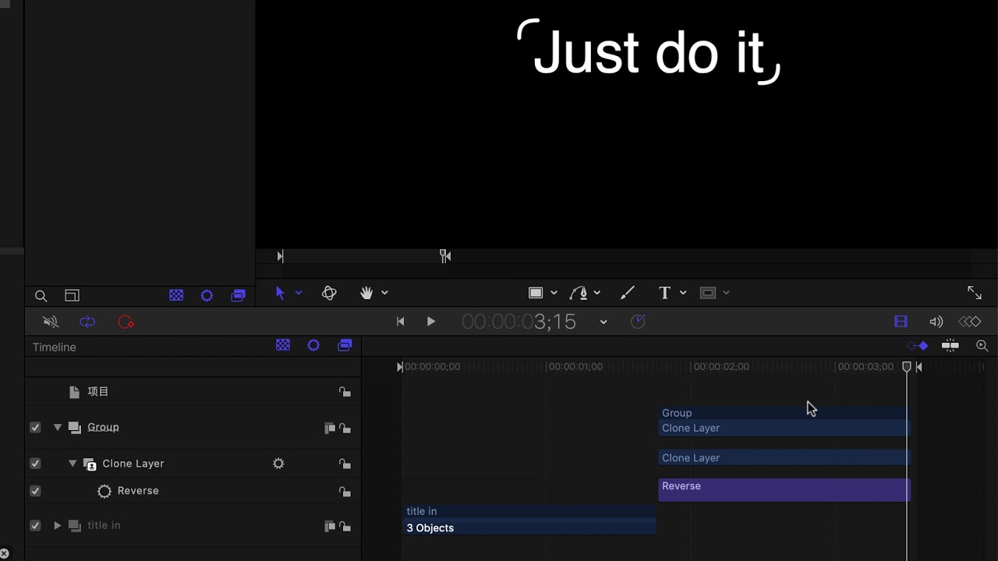This screenshot has height=561, width=998.
Task: Toggle full-screen canvas expand arrows
Action: [x=975, y=292]
